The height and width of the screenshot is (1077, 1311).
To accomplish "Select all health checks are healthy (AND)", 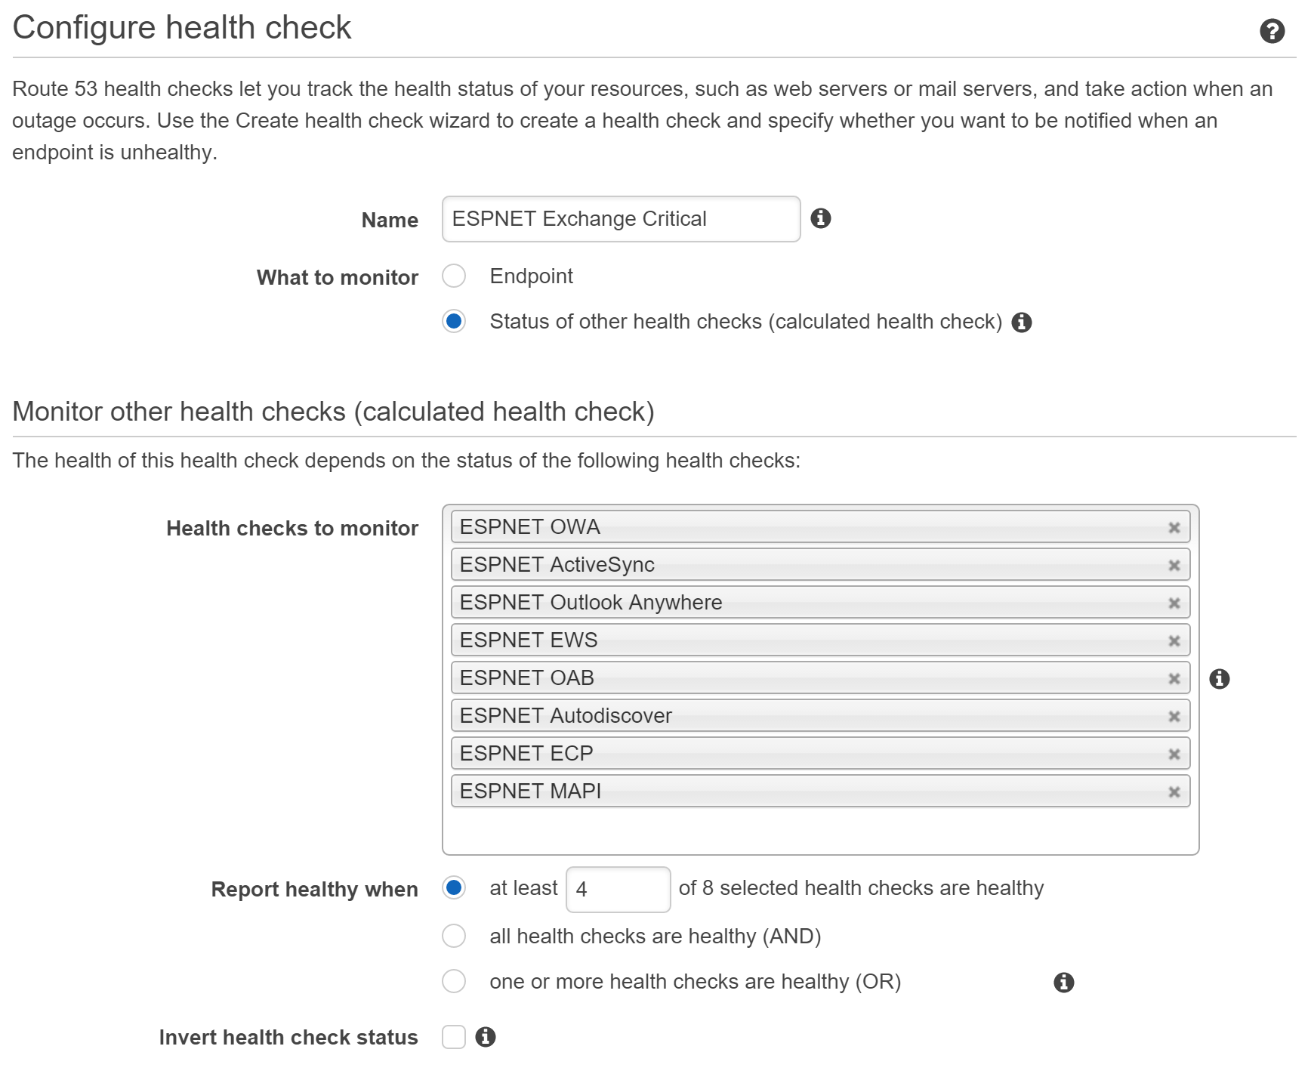I will [x=454, y=936].
